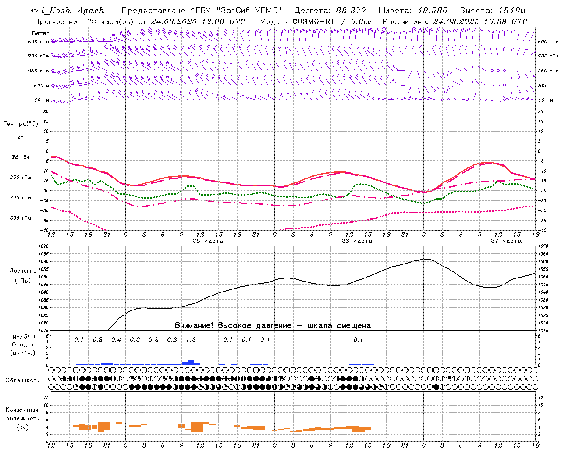The height and width of the screenshot is (449, 561).
Task: Click the 25 марта date label
Action: [208, 241]
